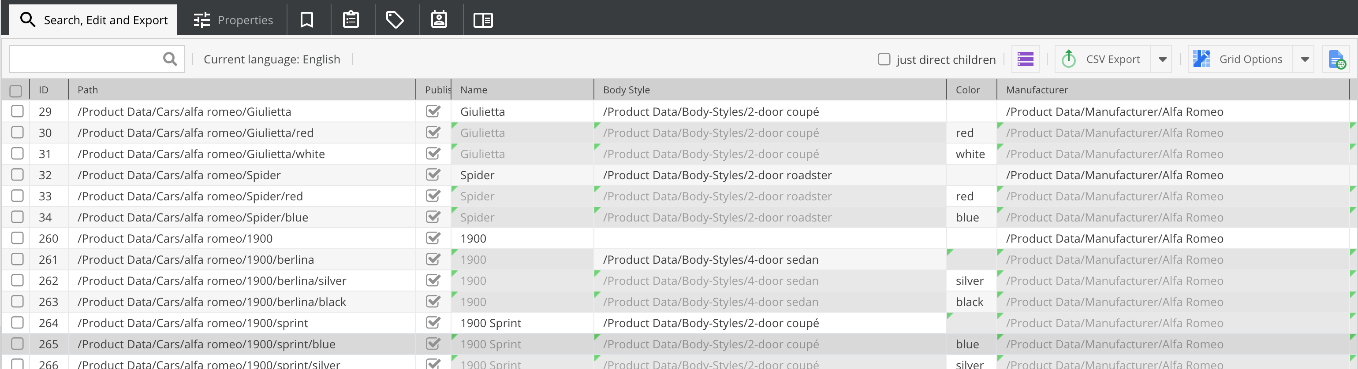Select the row checkbox for ID 29
This screenshot has width=1358, height=369.
click(x=17, y=111)
